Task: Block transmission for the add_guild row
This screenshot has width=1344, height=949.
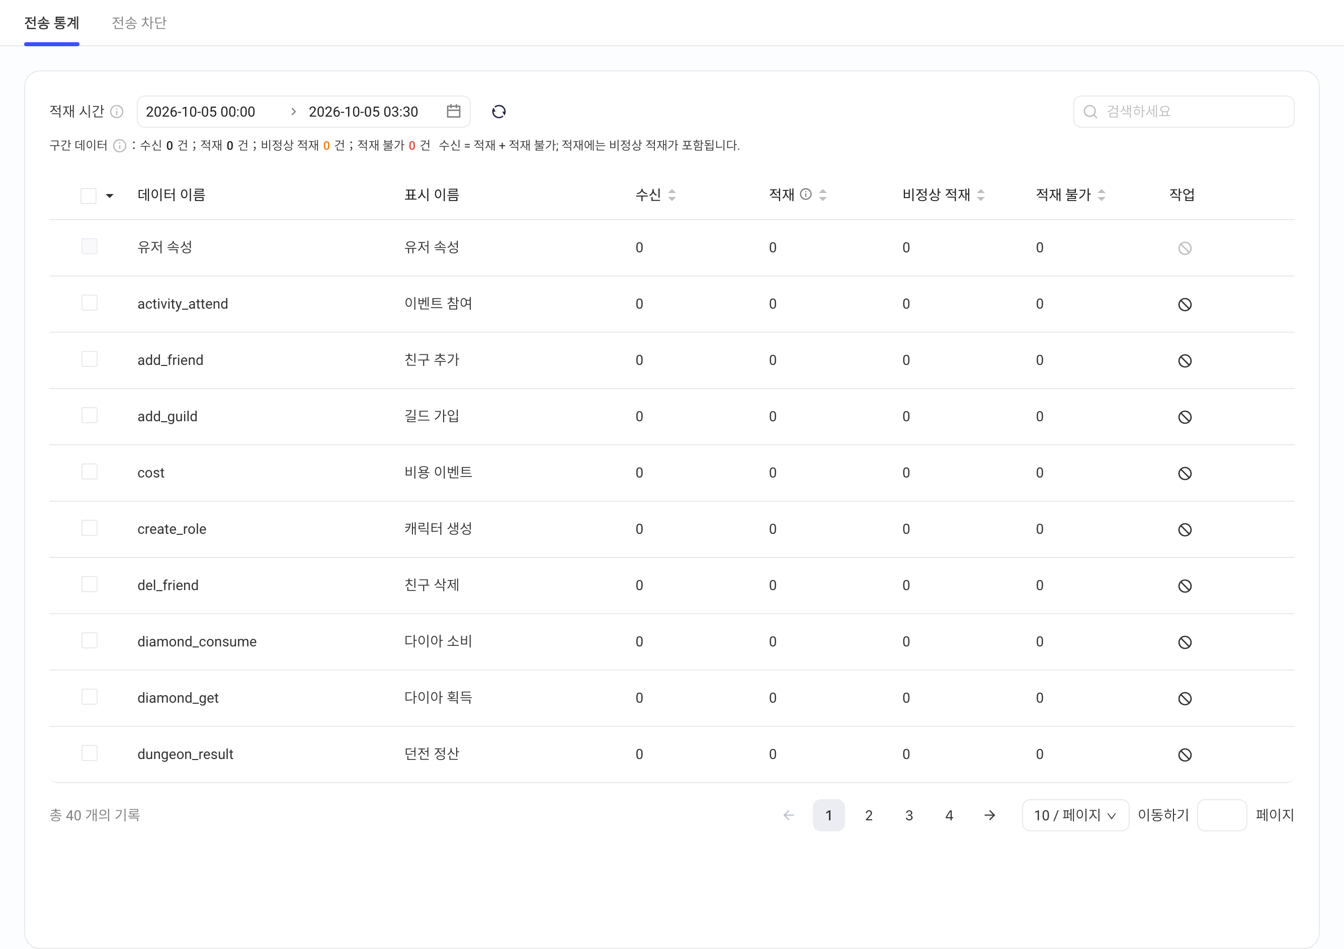Action: point(1185,417)
